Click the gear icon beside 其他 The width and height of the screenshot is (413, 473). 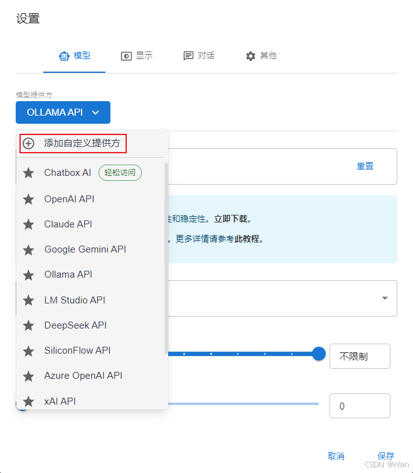[250, 56]
